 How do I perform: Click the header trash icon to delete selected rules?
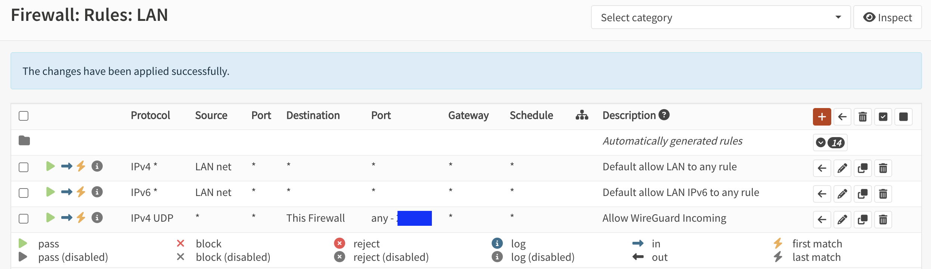pyautogui.click(x=863, y=117)
